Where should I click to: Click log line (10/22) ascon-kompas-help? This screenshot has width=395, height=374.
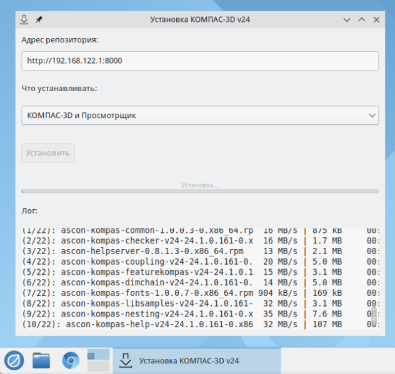(x=201, y=325)
